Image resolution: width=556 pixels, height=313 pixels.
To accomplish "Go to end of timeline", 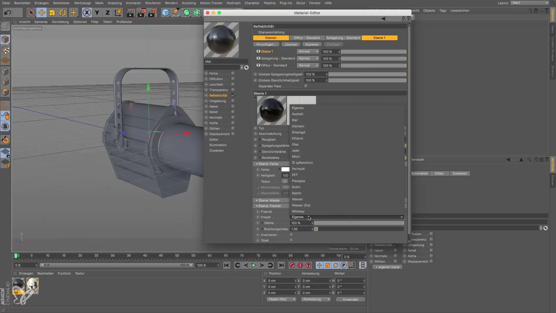I will (x=281, y=265).
